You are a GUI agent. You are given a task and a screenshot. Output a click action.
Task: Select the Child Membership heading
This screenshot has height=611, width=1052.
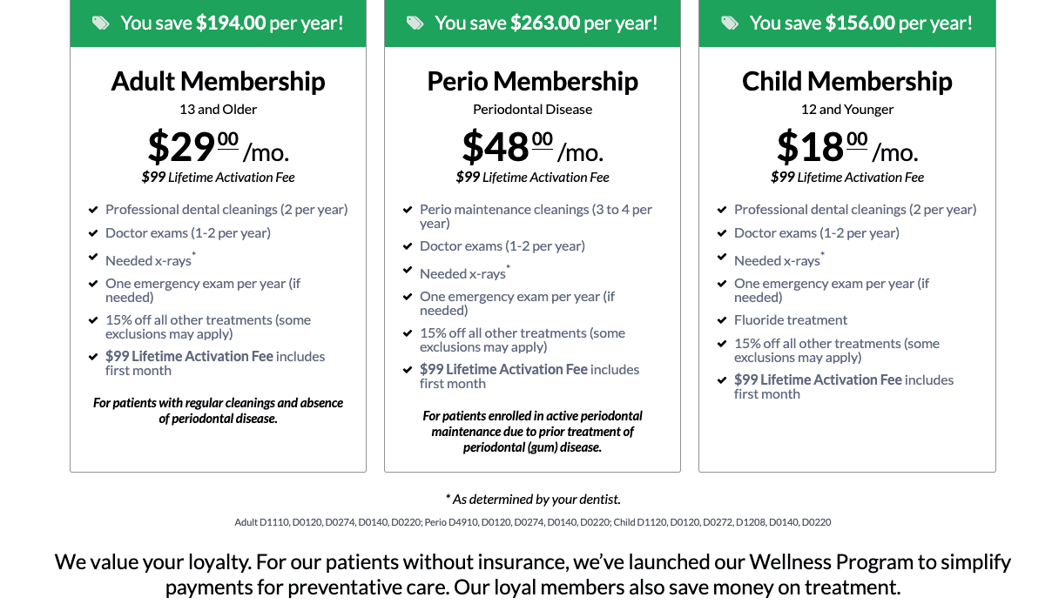[x=846, y=81]
